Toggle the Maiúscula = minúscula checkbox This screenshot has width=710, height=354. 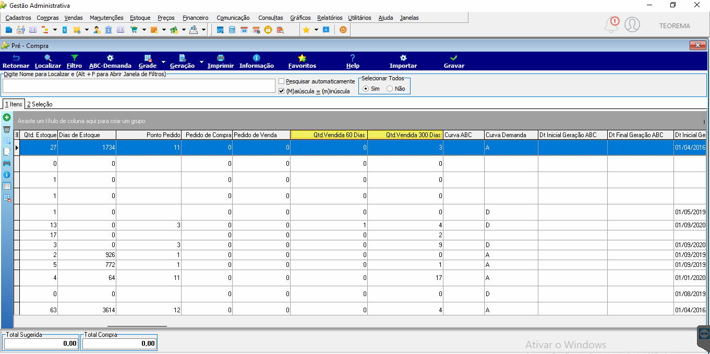pyautogui.click(x=282, y=91)
